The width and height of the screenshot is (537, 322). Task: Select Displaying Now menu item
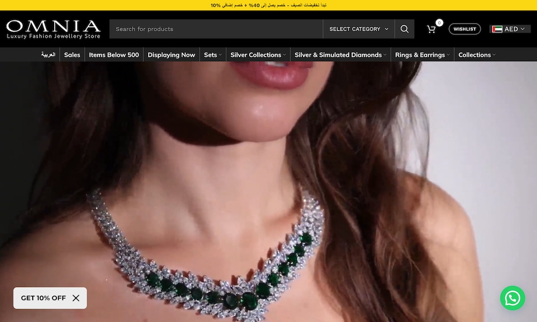(x=171, y=55)
